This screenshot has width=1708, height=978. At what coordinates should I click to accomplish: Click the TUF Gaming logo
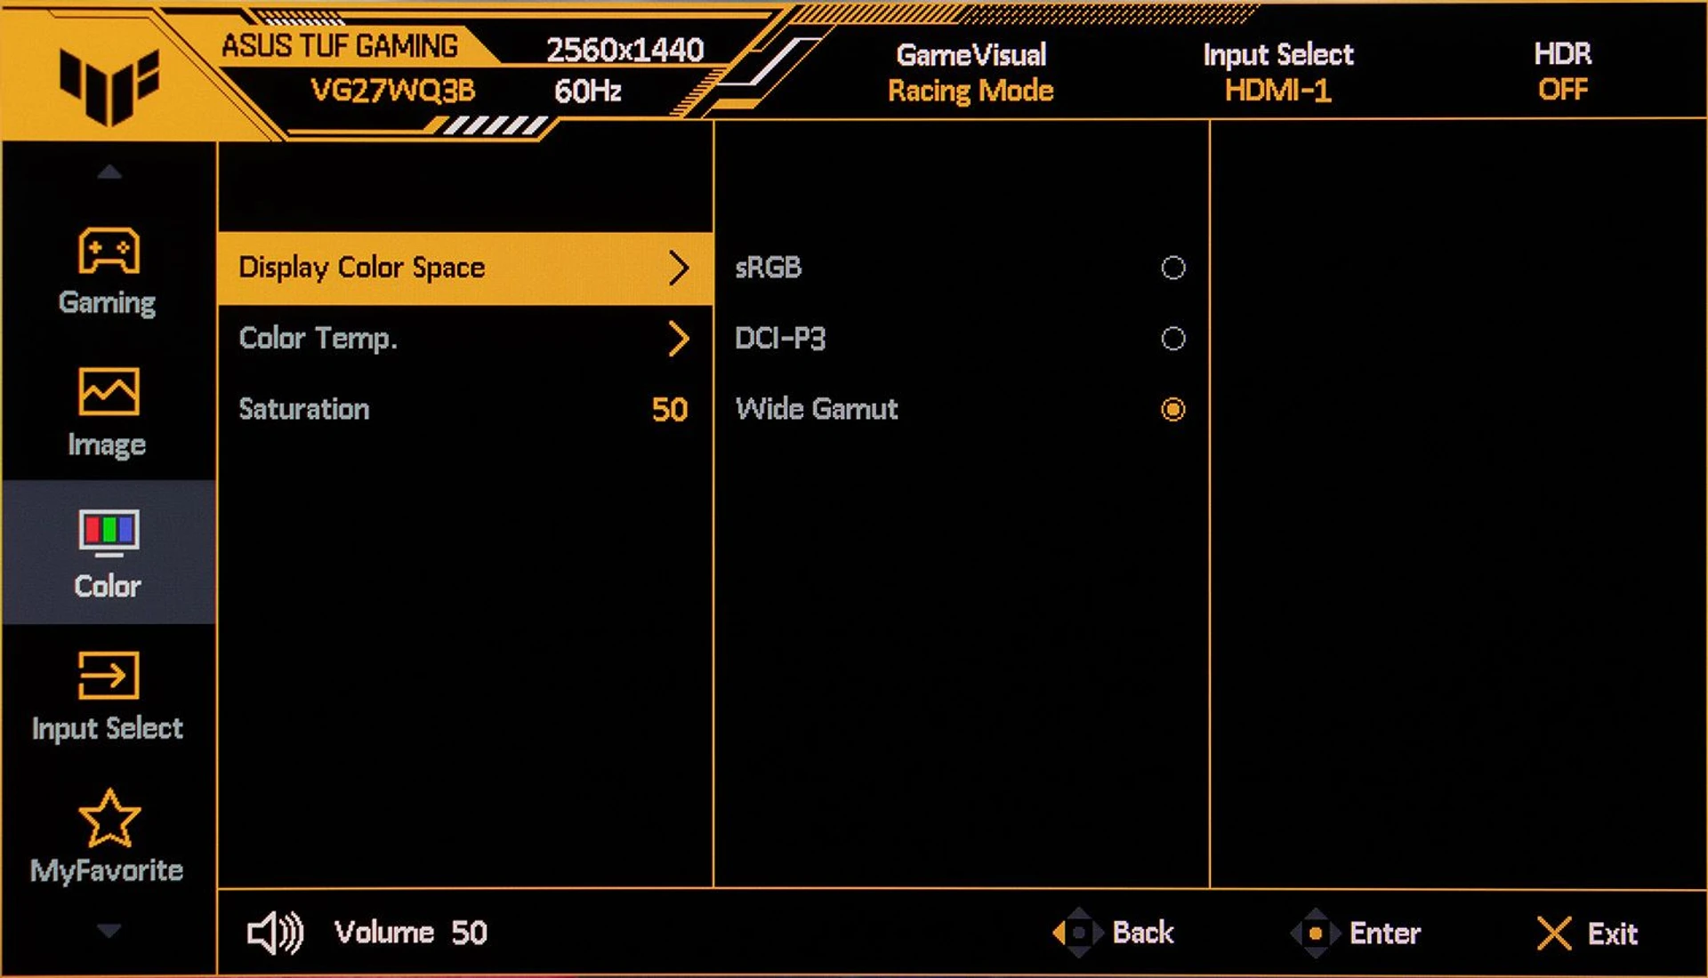(109, 86)
